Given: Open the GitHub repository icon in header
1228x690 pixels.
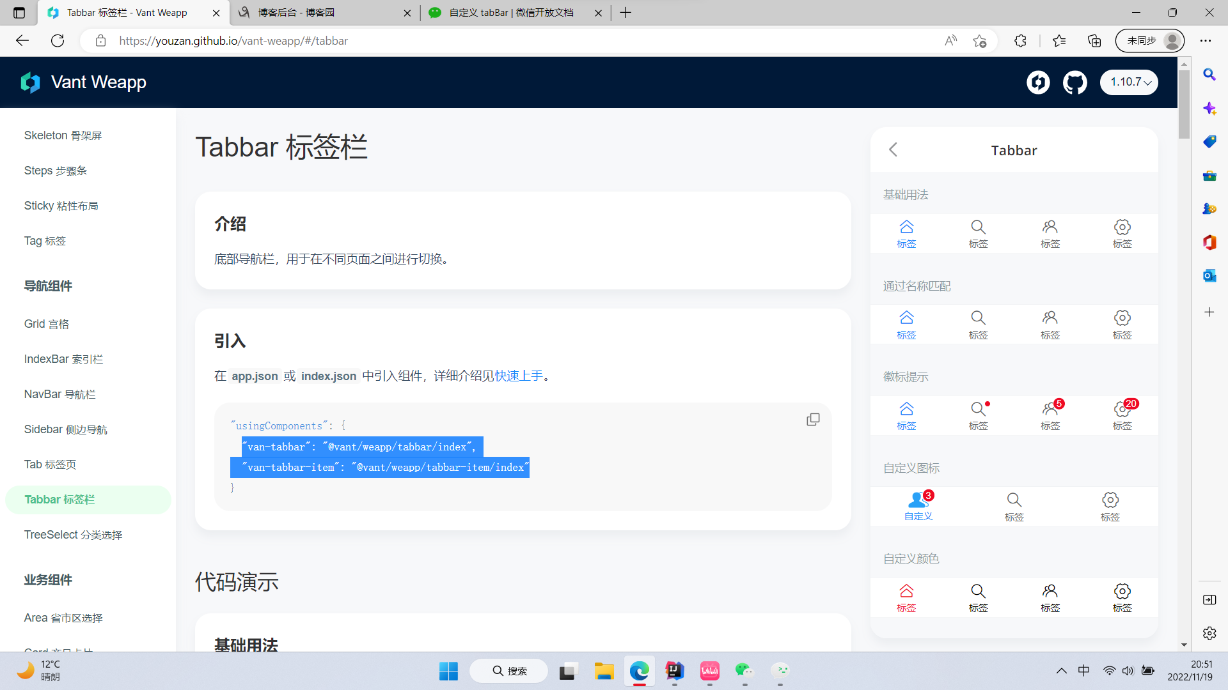Looking at the screenshot, I should 1074,82.
